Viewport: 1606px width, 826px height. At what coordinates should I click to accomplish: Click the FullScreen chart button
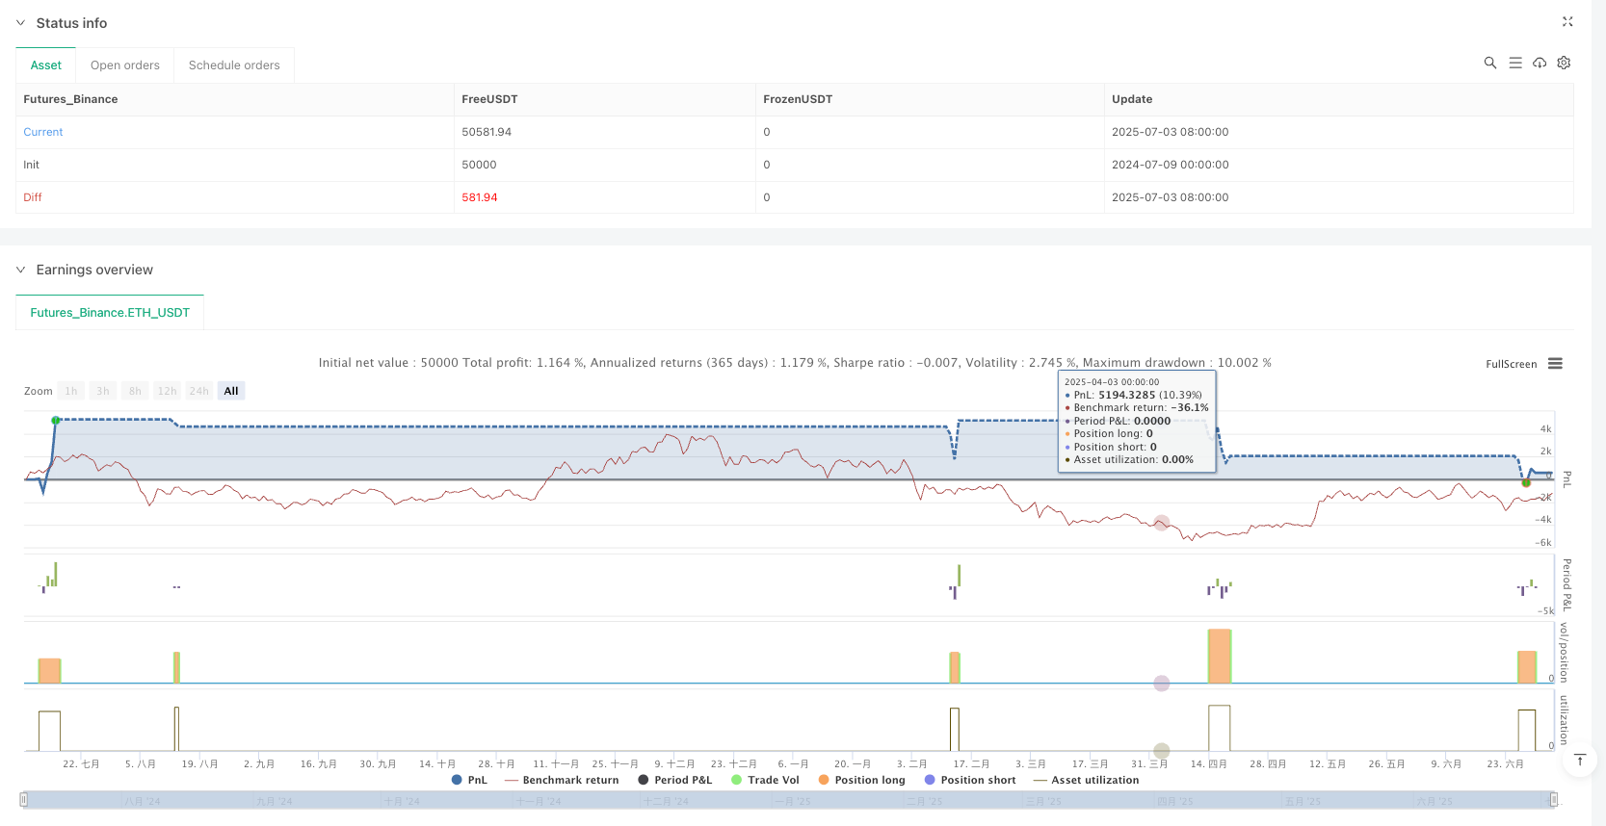point(1511,364)
